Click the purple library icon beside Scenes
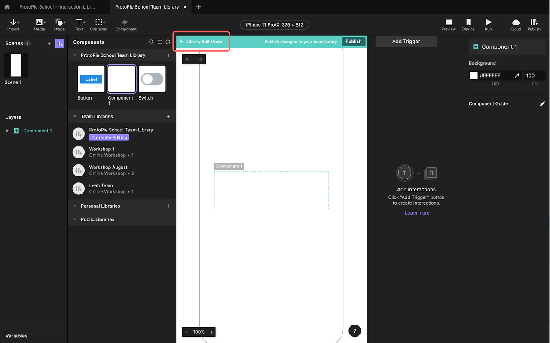 [60, 43]
